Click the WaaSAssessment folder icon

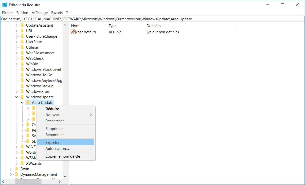tap(22, 53)
